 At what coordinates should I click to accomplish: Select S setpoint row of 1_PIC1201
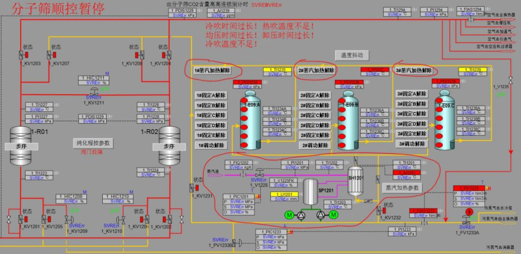tap(239, 207)
